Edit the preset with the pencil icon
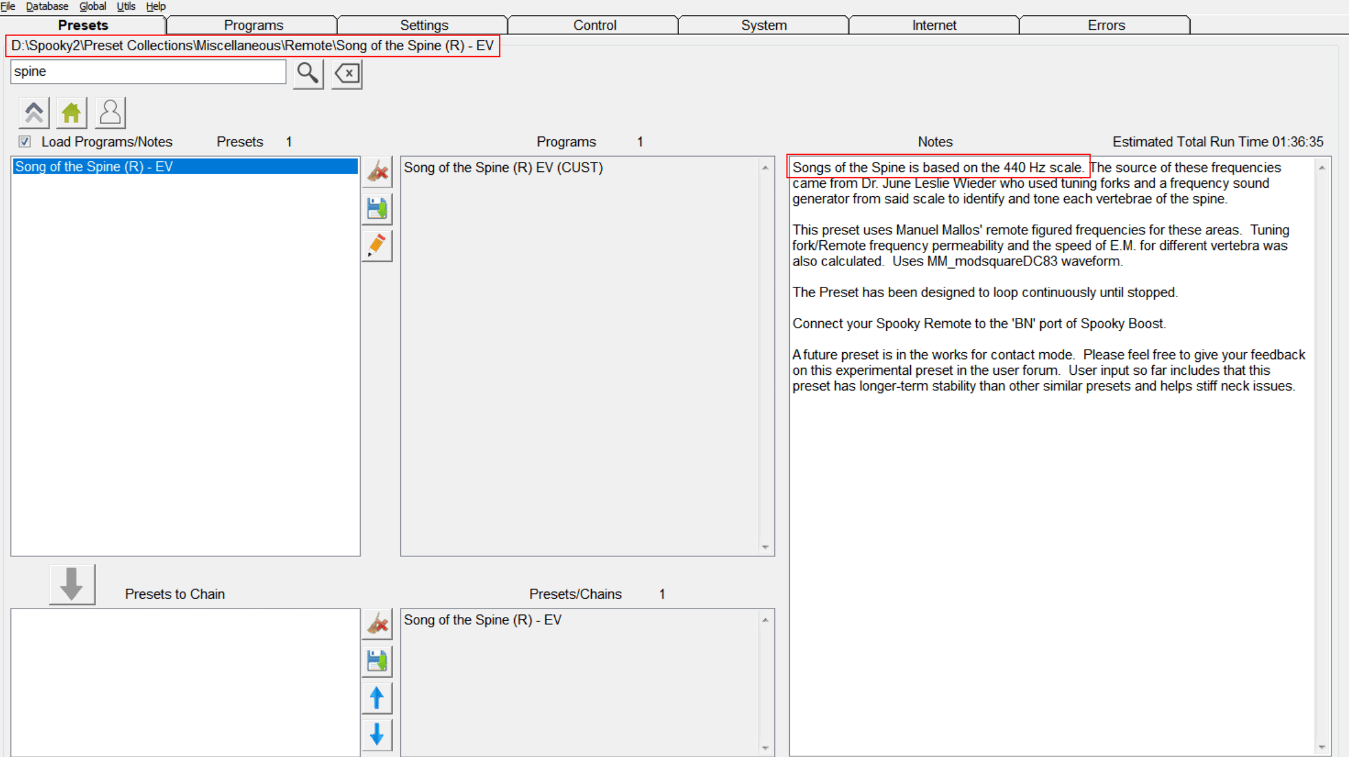Viewport: 1349px width, 757px height. [377, 246]
